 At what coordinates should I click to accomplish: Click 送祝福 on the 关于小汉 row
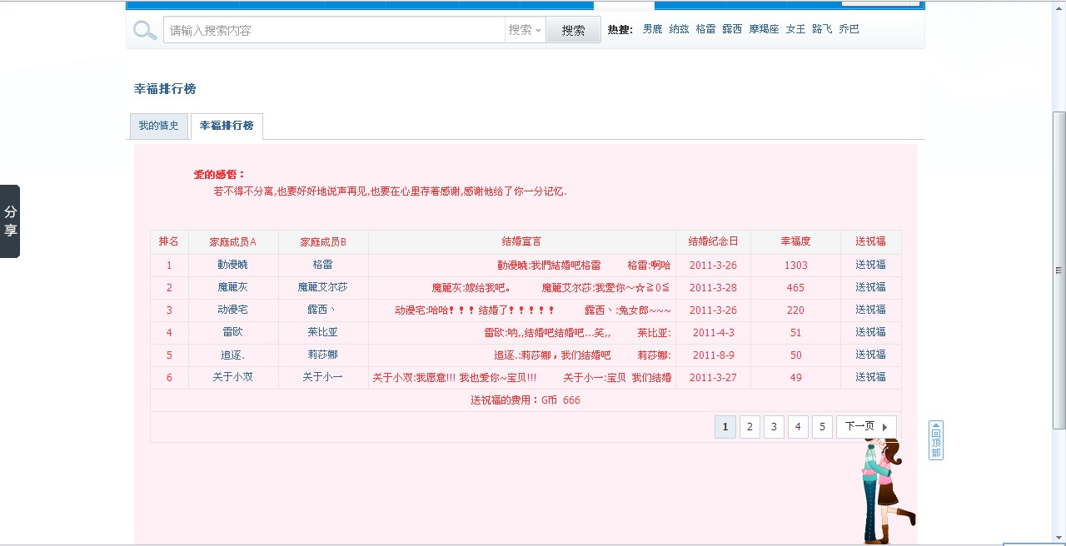[871, 377]
